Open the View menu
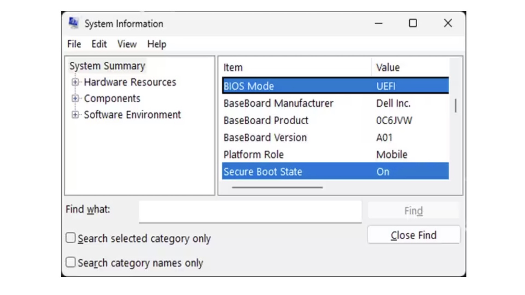The image size is (525, 295). tap(127, 44)
